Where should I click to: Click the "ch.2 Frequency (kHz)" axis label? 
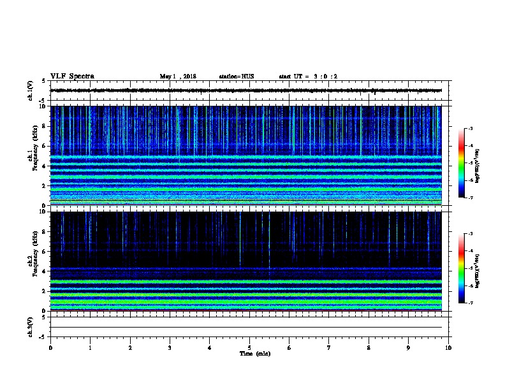pyautogui.click(x=33, y=254)
